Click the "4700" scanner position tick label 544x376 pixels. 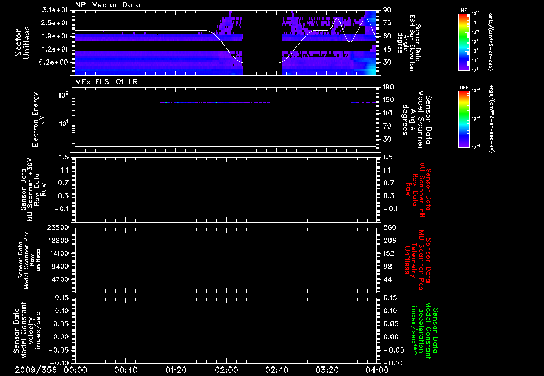pyautogui.click(x=60, y=279)
